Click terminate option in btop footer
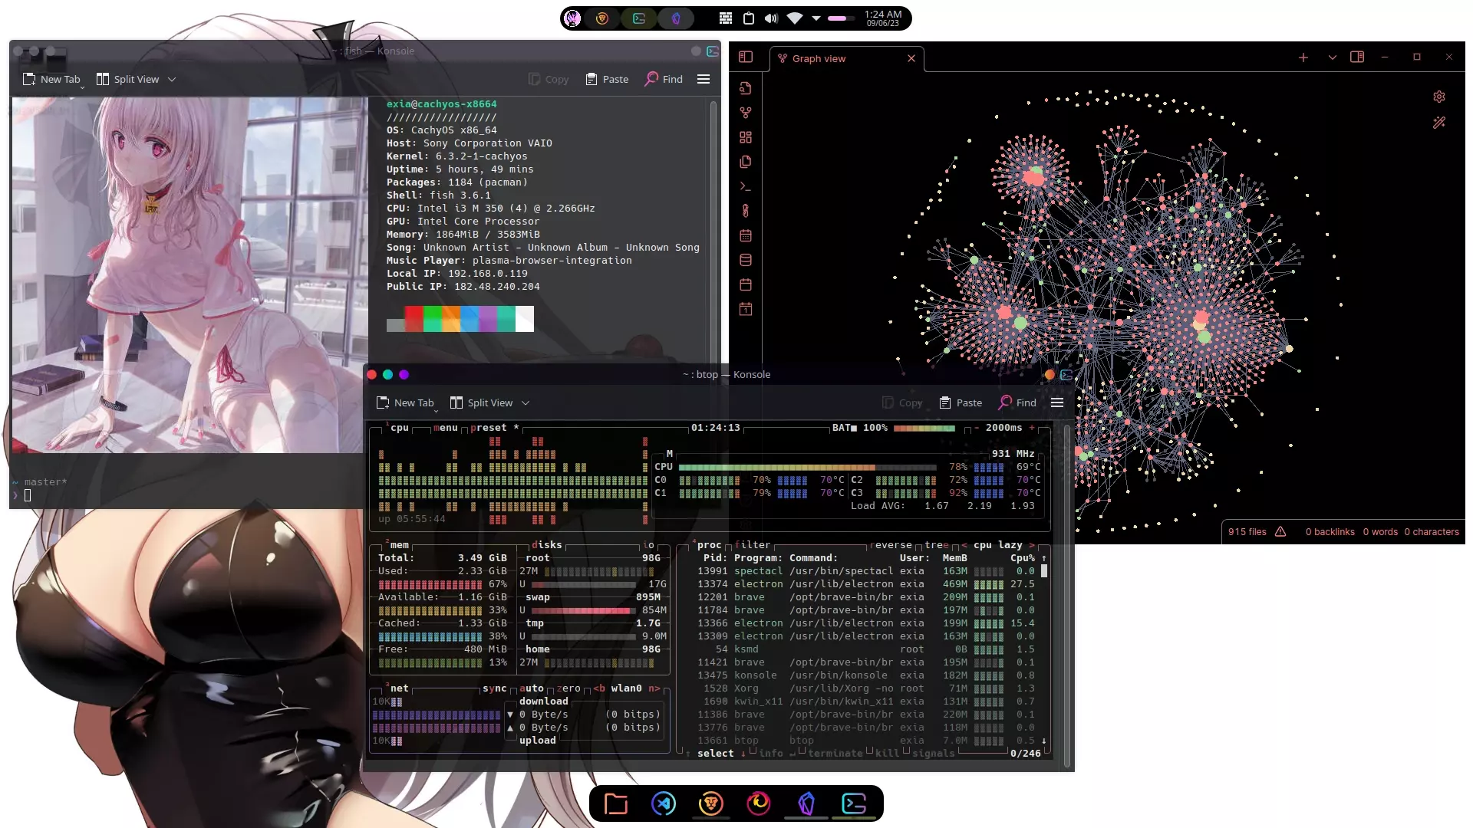The height and width of the screenshot is (828, 1473). click(x=835, y=754)
